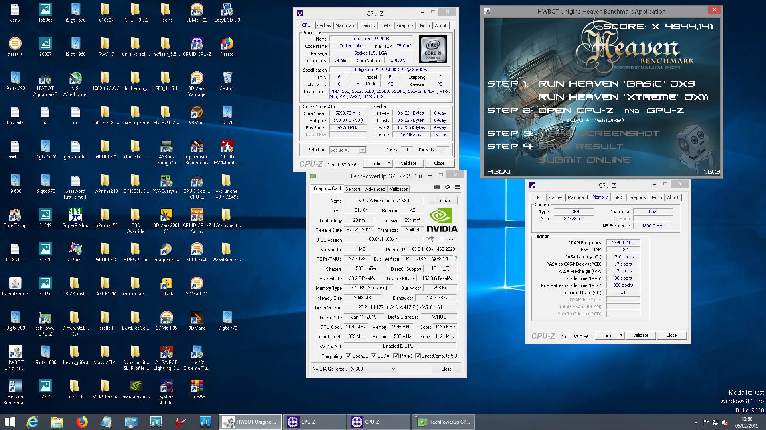Toggle the CUDA checkbox
The width and height of the screenshot is (766, 430).
tap(373, 356)
